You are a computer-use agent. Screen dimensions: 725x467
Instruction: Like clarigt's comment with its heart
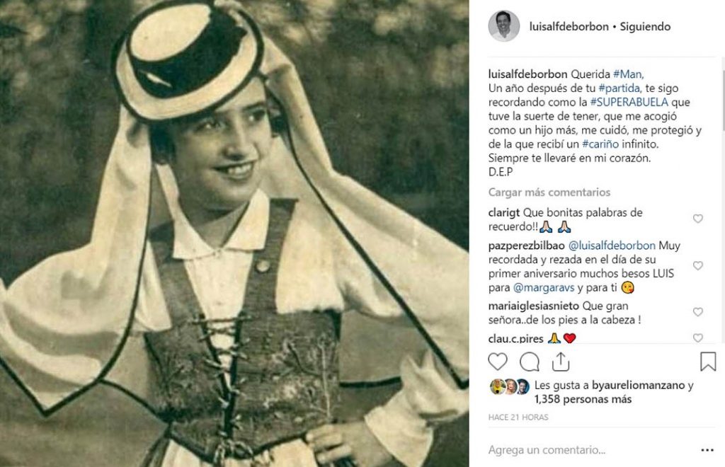(697, 219)
